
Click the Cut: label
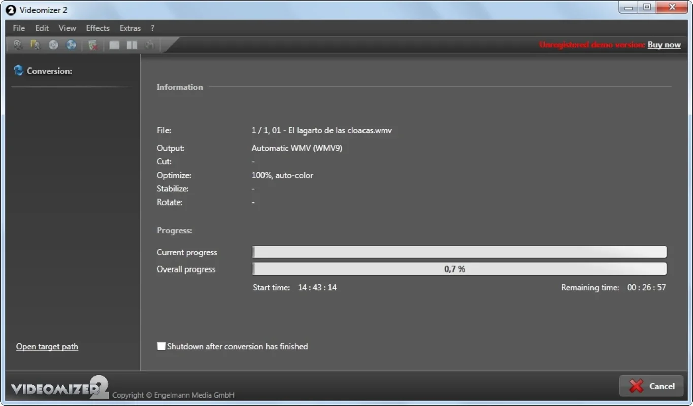164,162
